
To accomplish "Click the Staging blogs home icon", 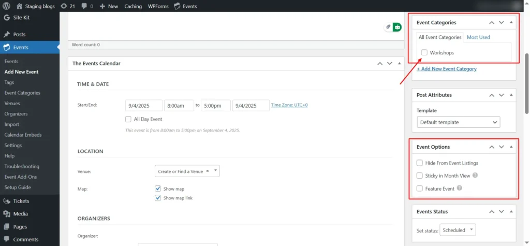I will pos(19,6).
